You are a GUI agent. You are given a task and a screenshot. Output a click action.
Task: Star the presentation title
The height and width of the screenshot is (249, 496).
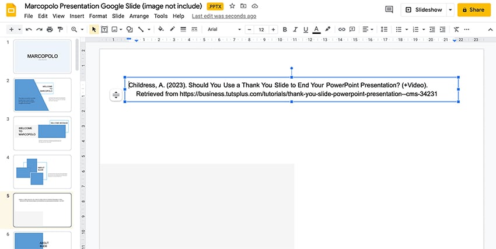(232, 6)
